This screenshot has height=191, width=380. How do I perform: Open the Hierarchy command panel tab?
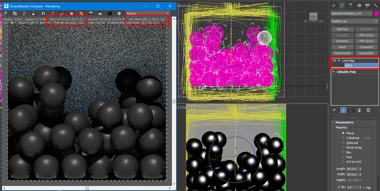click(350, 6)
